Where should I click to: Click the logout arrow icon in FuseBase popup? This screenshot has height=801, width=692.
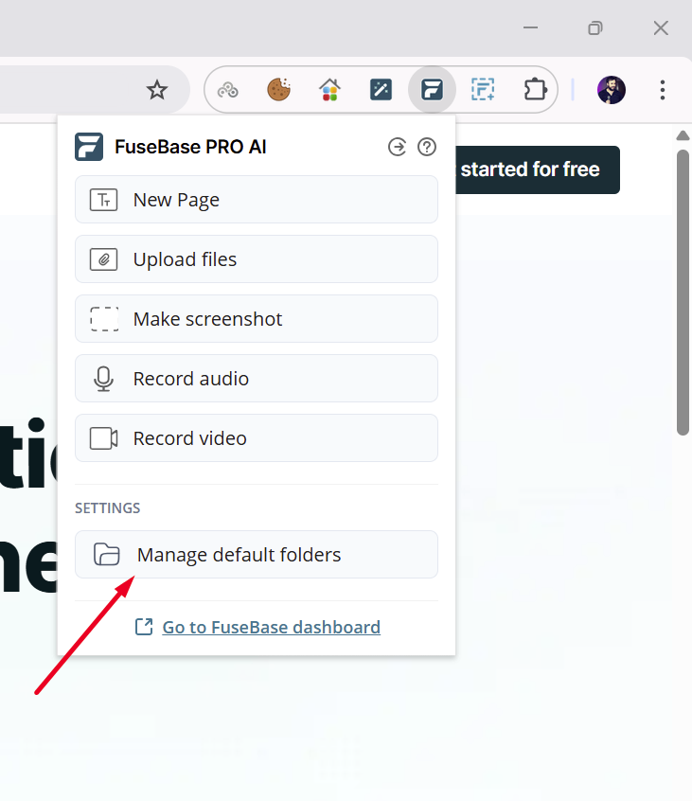(398, 147)
